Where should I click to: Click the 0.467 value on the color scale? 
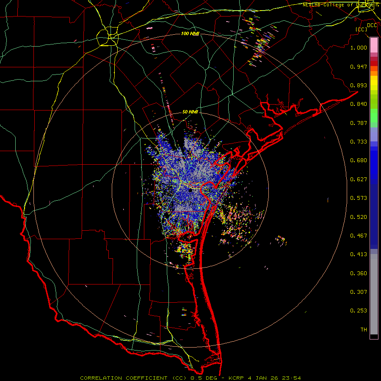359,236
